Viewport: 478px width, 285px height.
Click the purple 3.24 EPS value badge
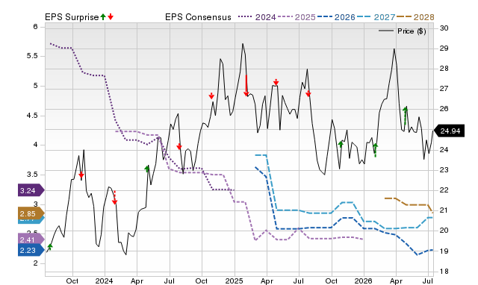(31, 190)
